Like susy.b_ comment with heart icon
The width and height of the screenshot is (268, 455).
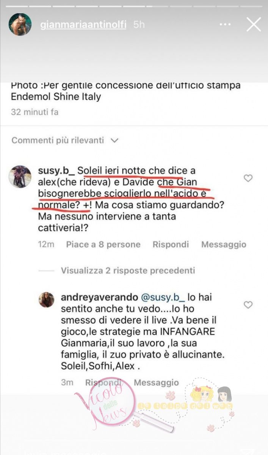pos(248,178)
